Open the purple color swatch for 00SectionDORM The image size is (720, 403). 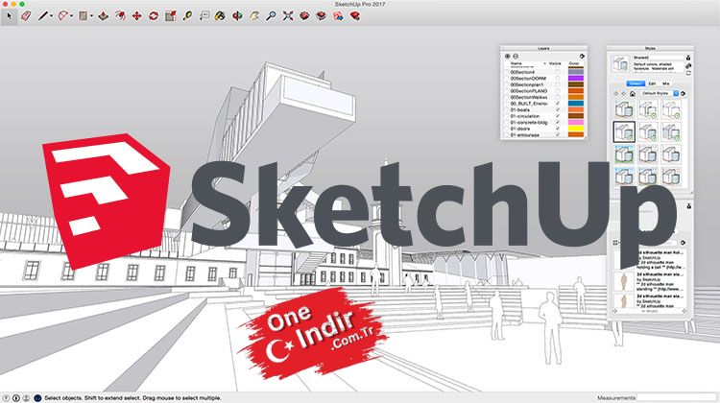576,79
